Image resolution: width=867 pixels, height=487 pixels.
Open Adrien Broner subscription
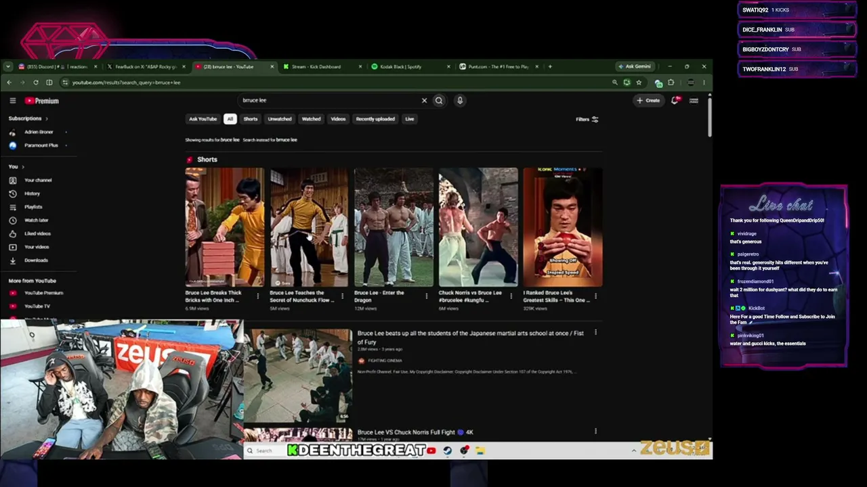(x=39, y=132)
